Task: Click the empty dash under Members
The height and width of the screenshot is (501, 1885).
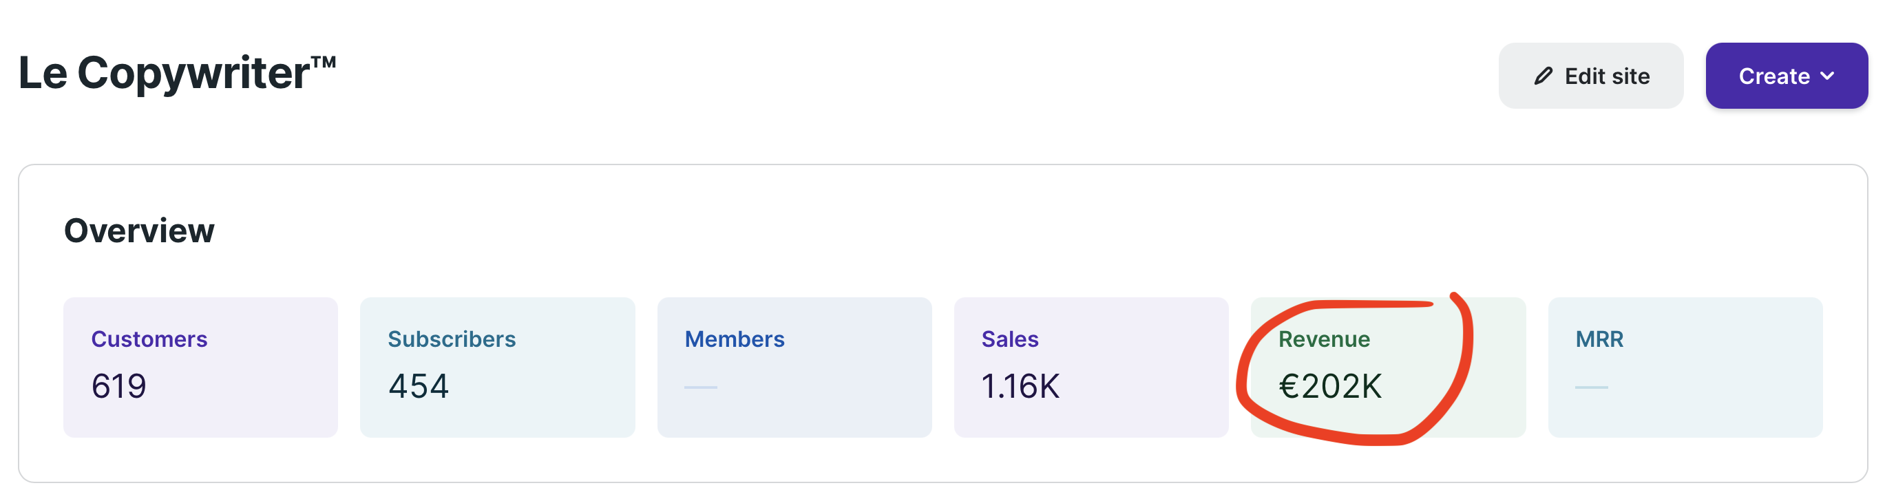Action: (700, 387)
